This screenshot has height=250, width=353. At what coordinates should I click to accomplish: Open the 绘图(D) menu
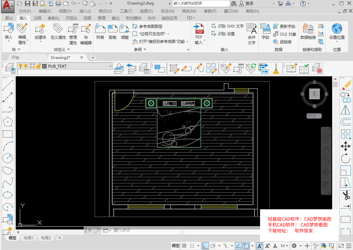[147, 11]
